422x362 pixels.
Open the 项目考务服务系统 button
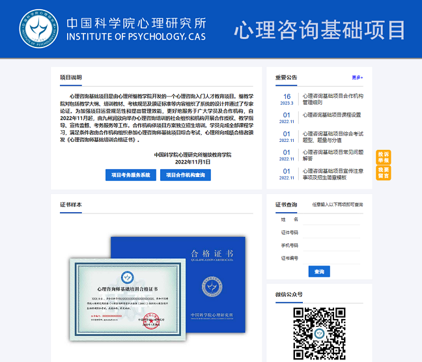click(131, 174)
